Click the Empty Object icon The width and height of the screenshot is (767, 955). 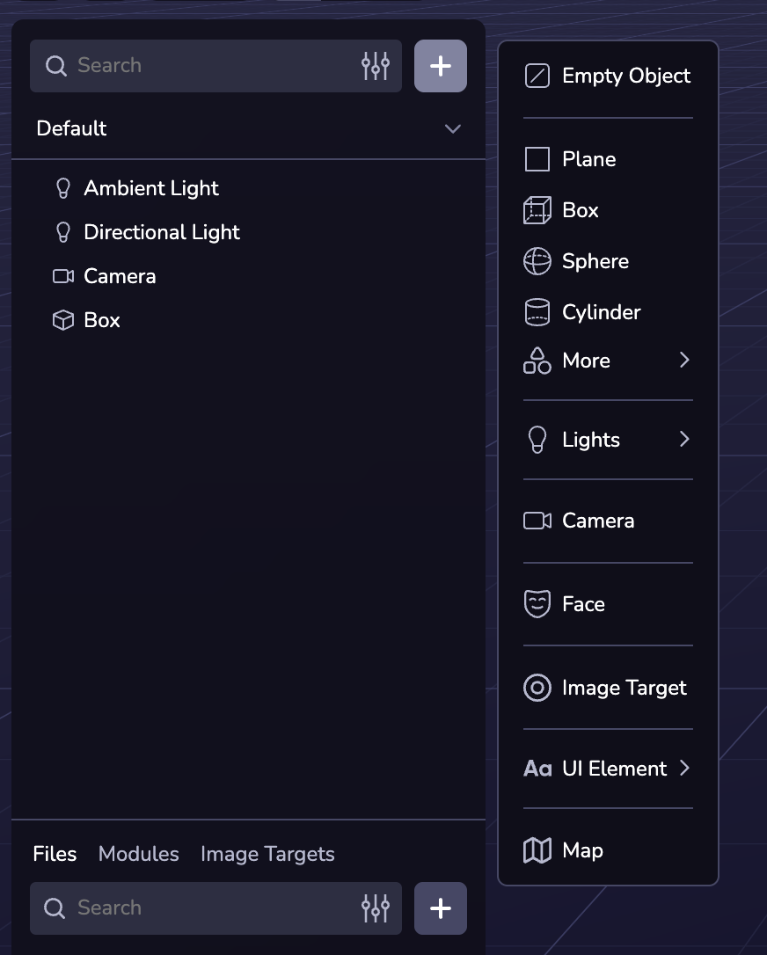click(x=537, y=77)
